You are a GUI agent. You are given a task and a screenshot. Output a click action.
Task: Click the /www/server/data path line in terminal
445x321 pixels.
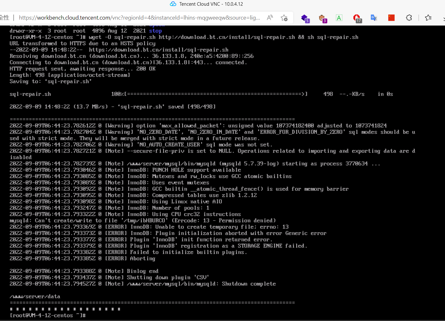click(x=35, y=296)
